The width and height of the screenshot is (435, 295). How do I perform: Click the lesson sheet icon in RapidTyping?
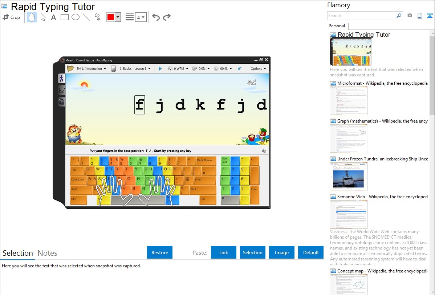pyautogui.click(x=113, y=69)
